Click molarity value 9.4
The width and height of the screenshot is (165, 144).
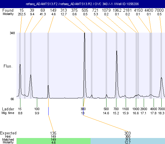[32, 14]
